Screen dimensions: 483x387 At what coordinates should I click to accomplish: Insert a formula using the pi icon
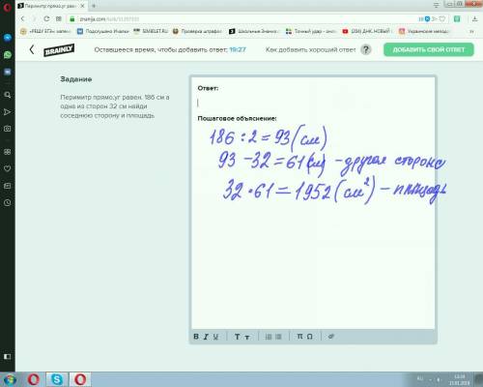(299, 337)
